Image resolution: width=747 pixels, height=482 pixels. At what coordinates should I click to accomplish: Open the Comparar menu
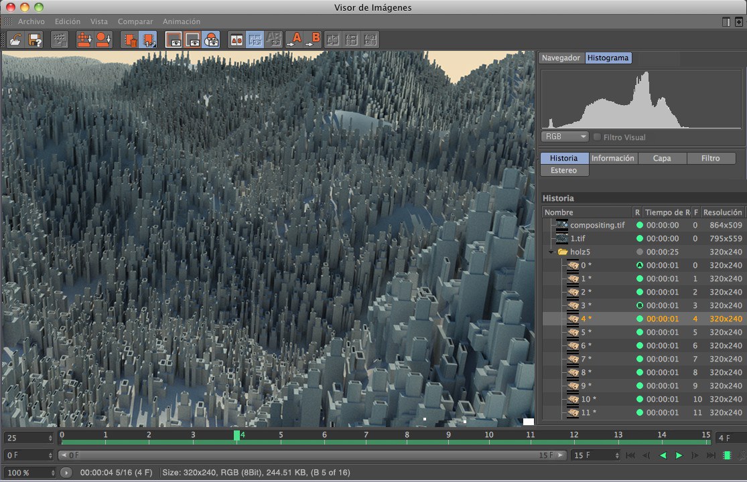click(x=135, y=21)
